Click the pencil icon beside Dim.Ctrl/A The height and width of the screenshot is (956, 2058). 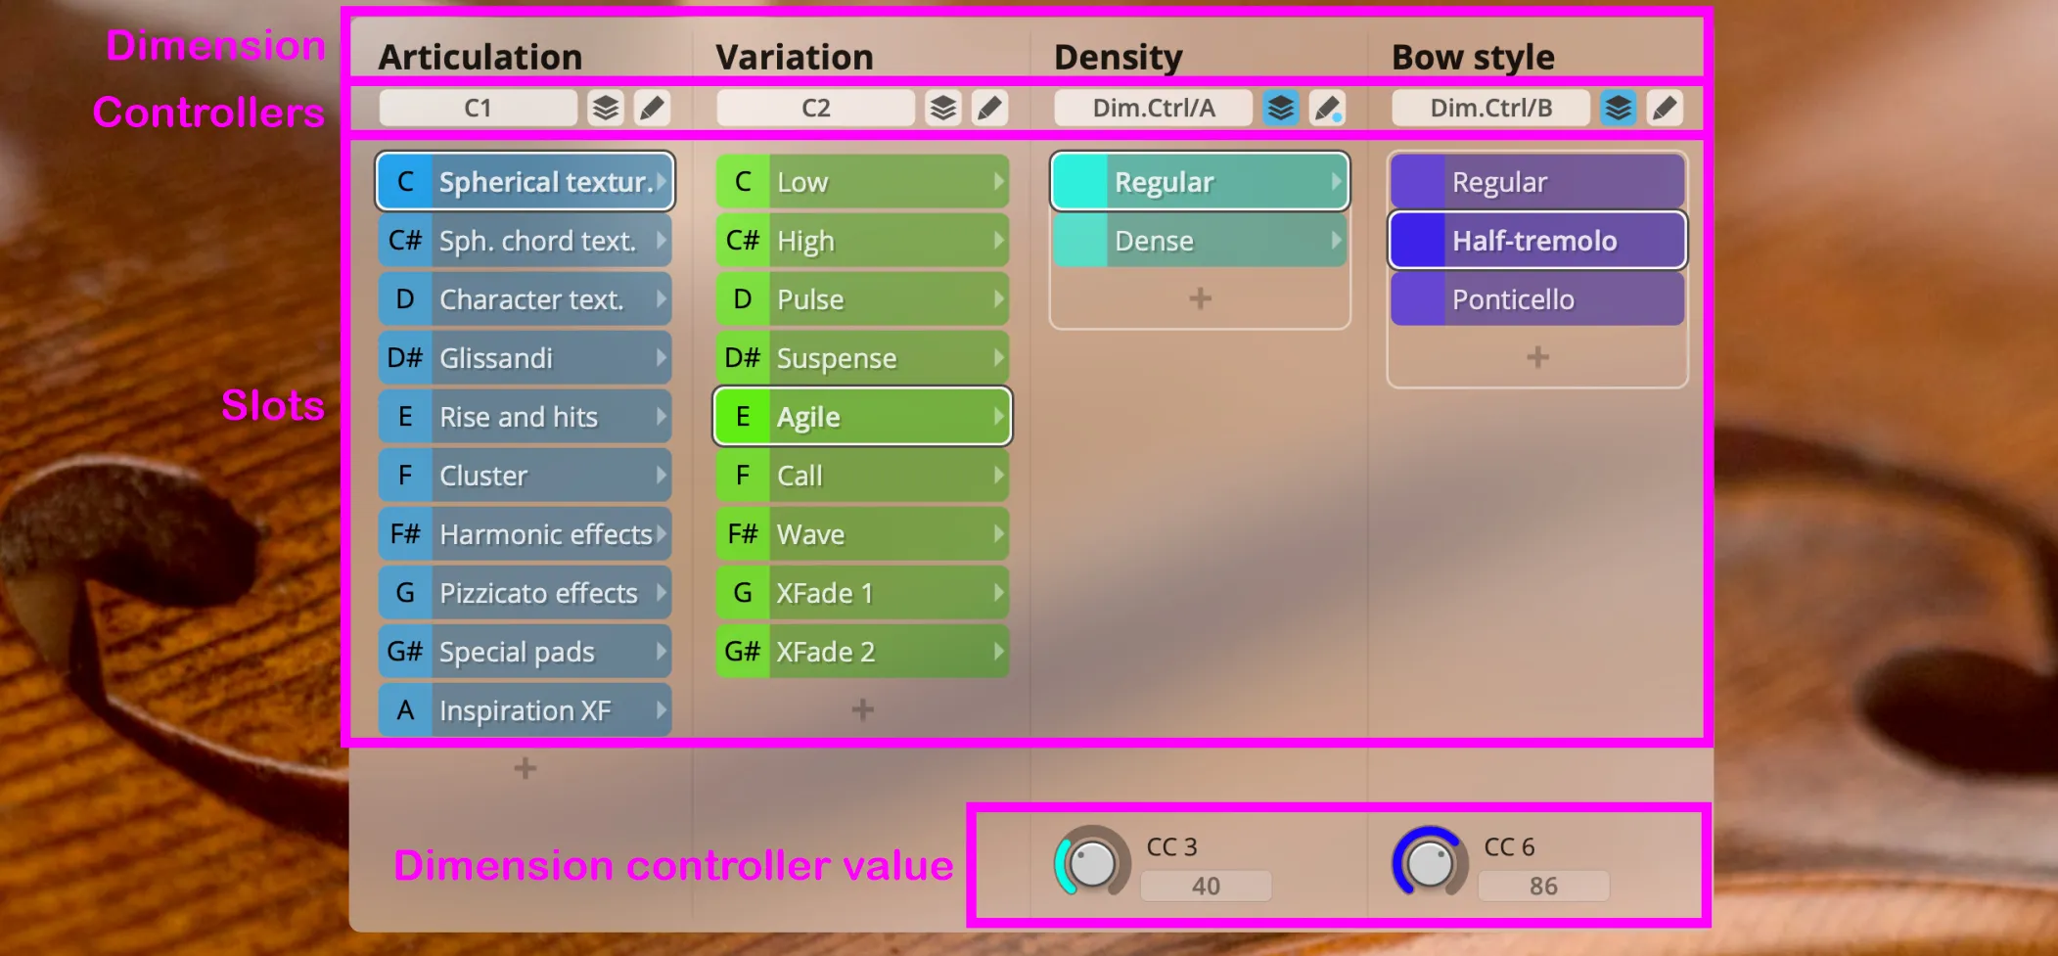1327,108
